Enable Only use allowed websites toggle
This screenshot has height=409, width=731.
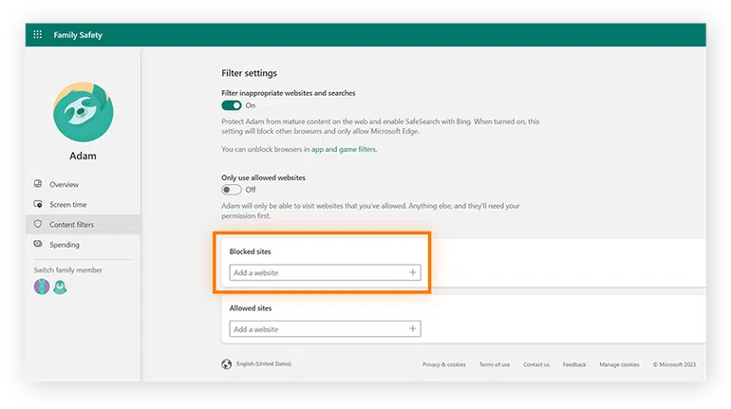point(232,189)
